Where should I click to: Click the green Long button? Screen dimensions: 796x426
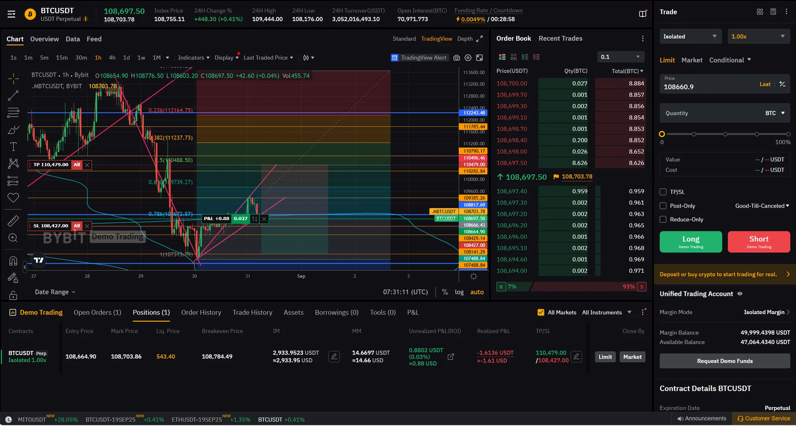click(x=691, y=242)
